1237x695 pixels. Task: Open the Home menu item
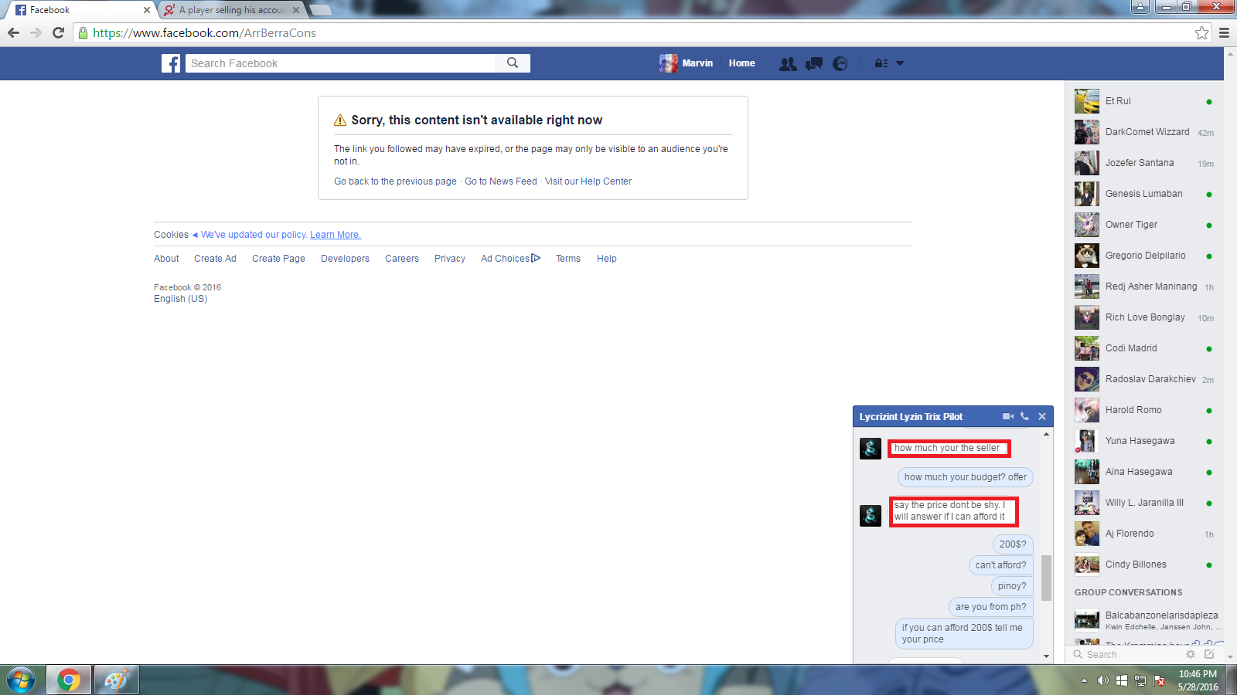pos(741,63)
